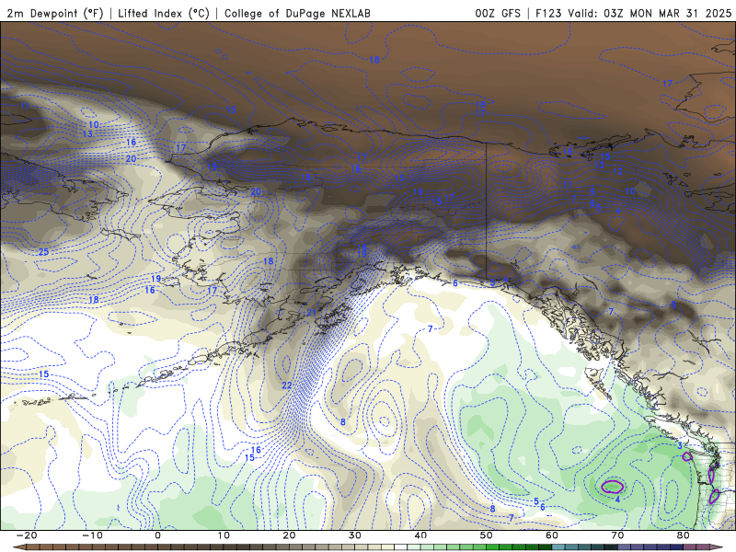Click the 70 tick on the color scale
This screenshot has width=736, height=552.
coord(617,535)
